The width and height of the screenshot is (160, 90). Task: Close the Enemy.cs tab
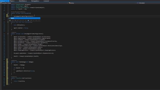8,1
